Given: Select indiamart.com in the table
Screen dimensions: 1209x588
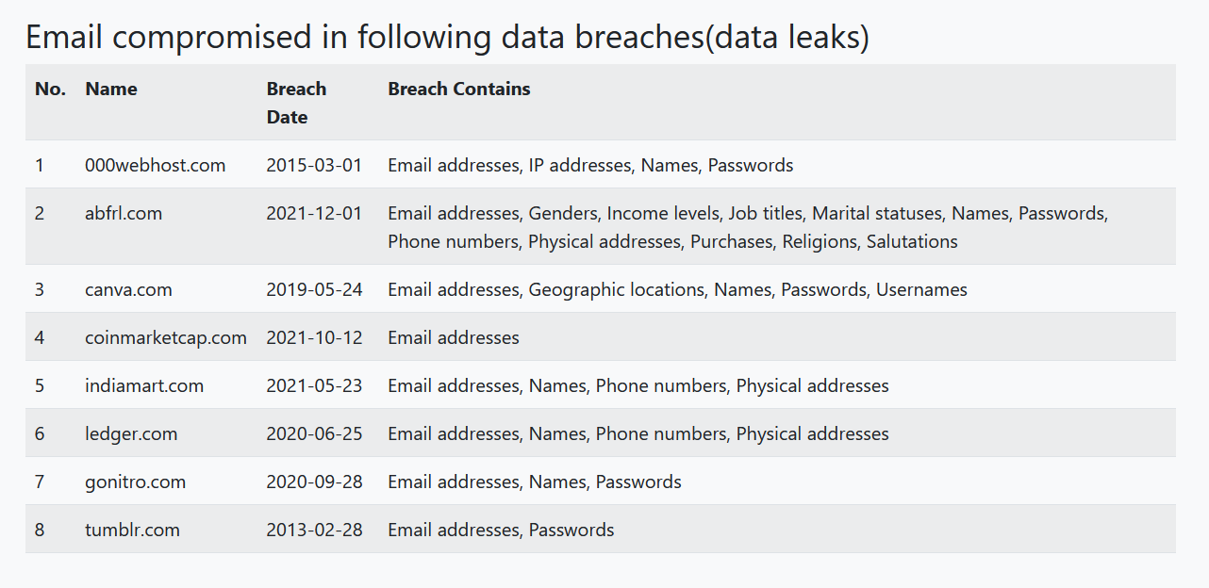Looking at the screenshot, I should coord(144,385).
